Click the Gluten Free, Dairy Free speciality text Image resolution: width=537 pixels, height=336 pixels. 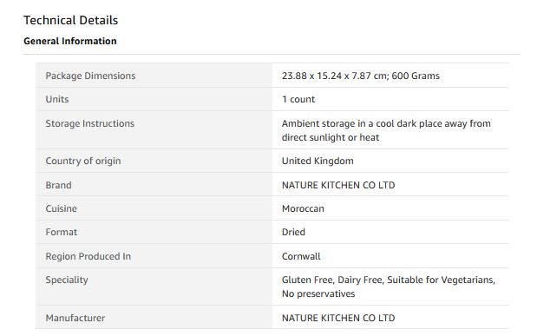(x=389, y=287)
